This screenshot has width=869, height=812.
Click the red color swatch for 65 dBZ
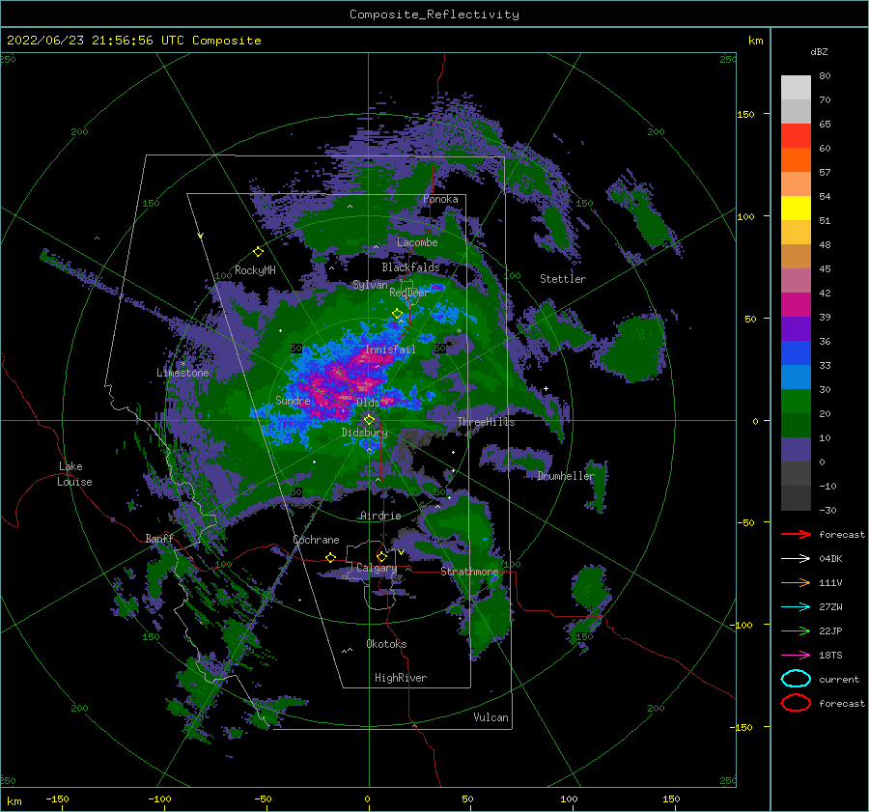(796, 136)
